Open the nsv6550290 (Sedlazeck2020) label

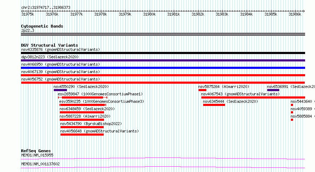point(81,87)
